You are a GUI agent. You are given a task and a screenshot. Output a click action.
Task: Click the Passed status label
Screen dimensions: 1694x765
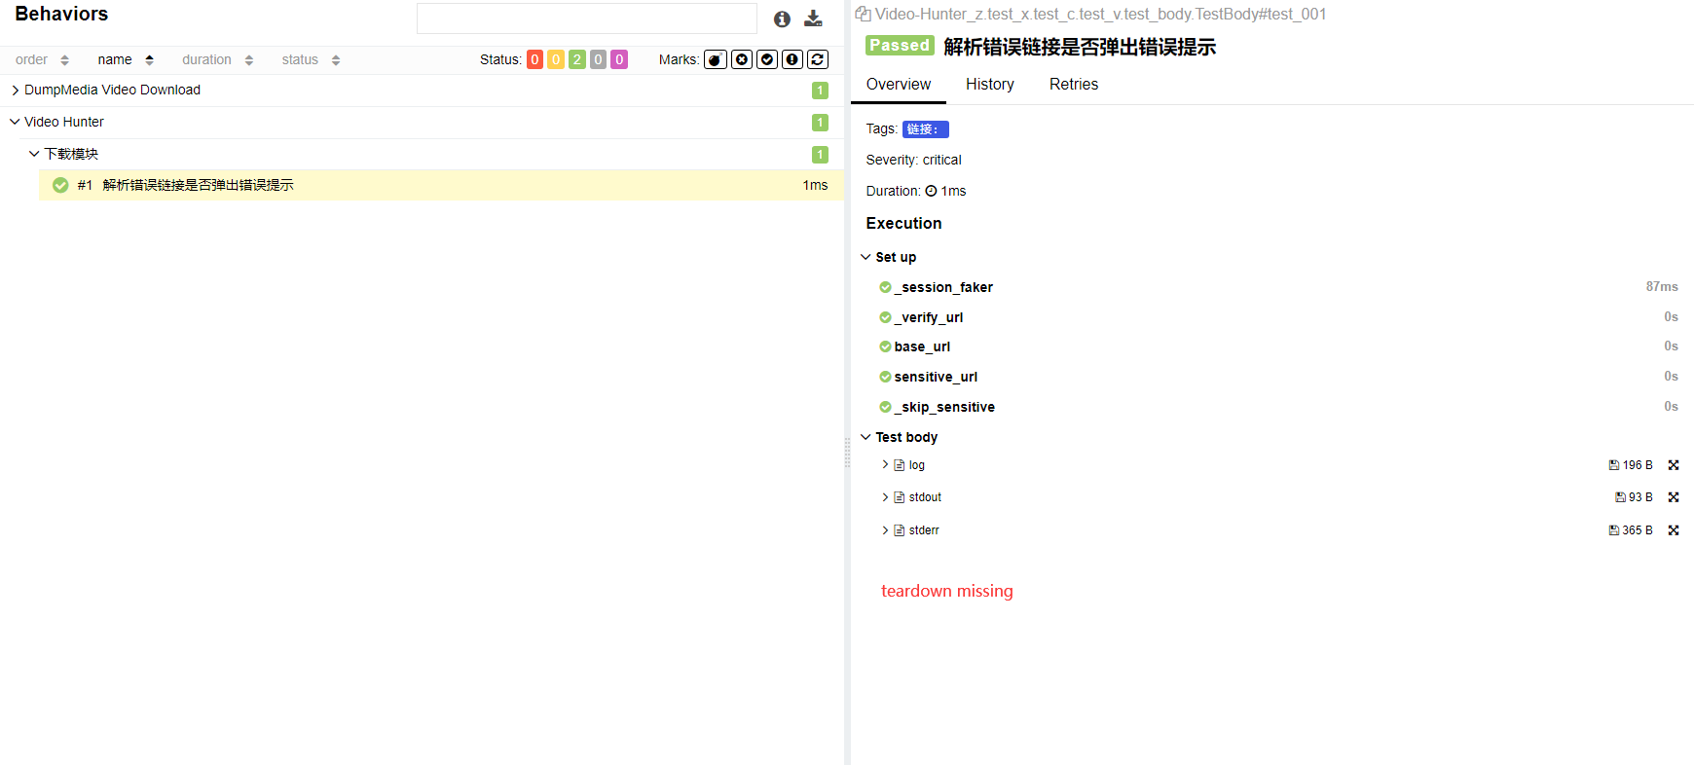click(900, 45)
